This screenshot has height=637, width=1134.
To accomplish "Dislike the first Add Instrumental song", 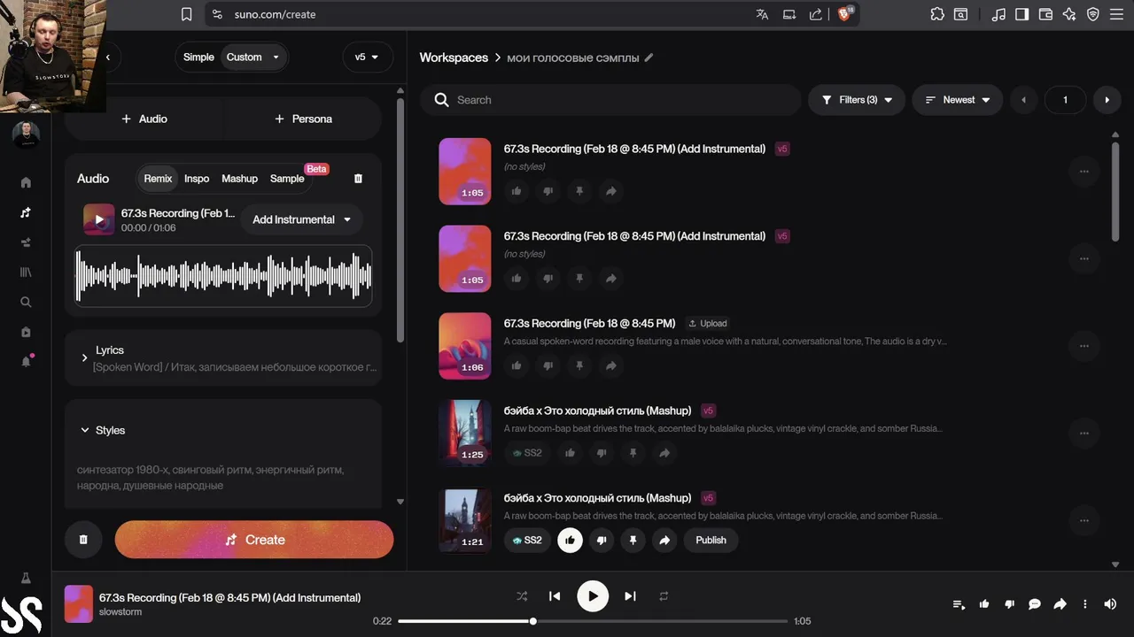I will 548,191.
